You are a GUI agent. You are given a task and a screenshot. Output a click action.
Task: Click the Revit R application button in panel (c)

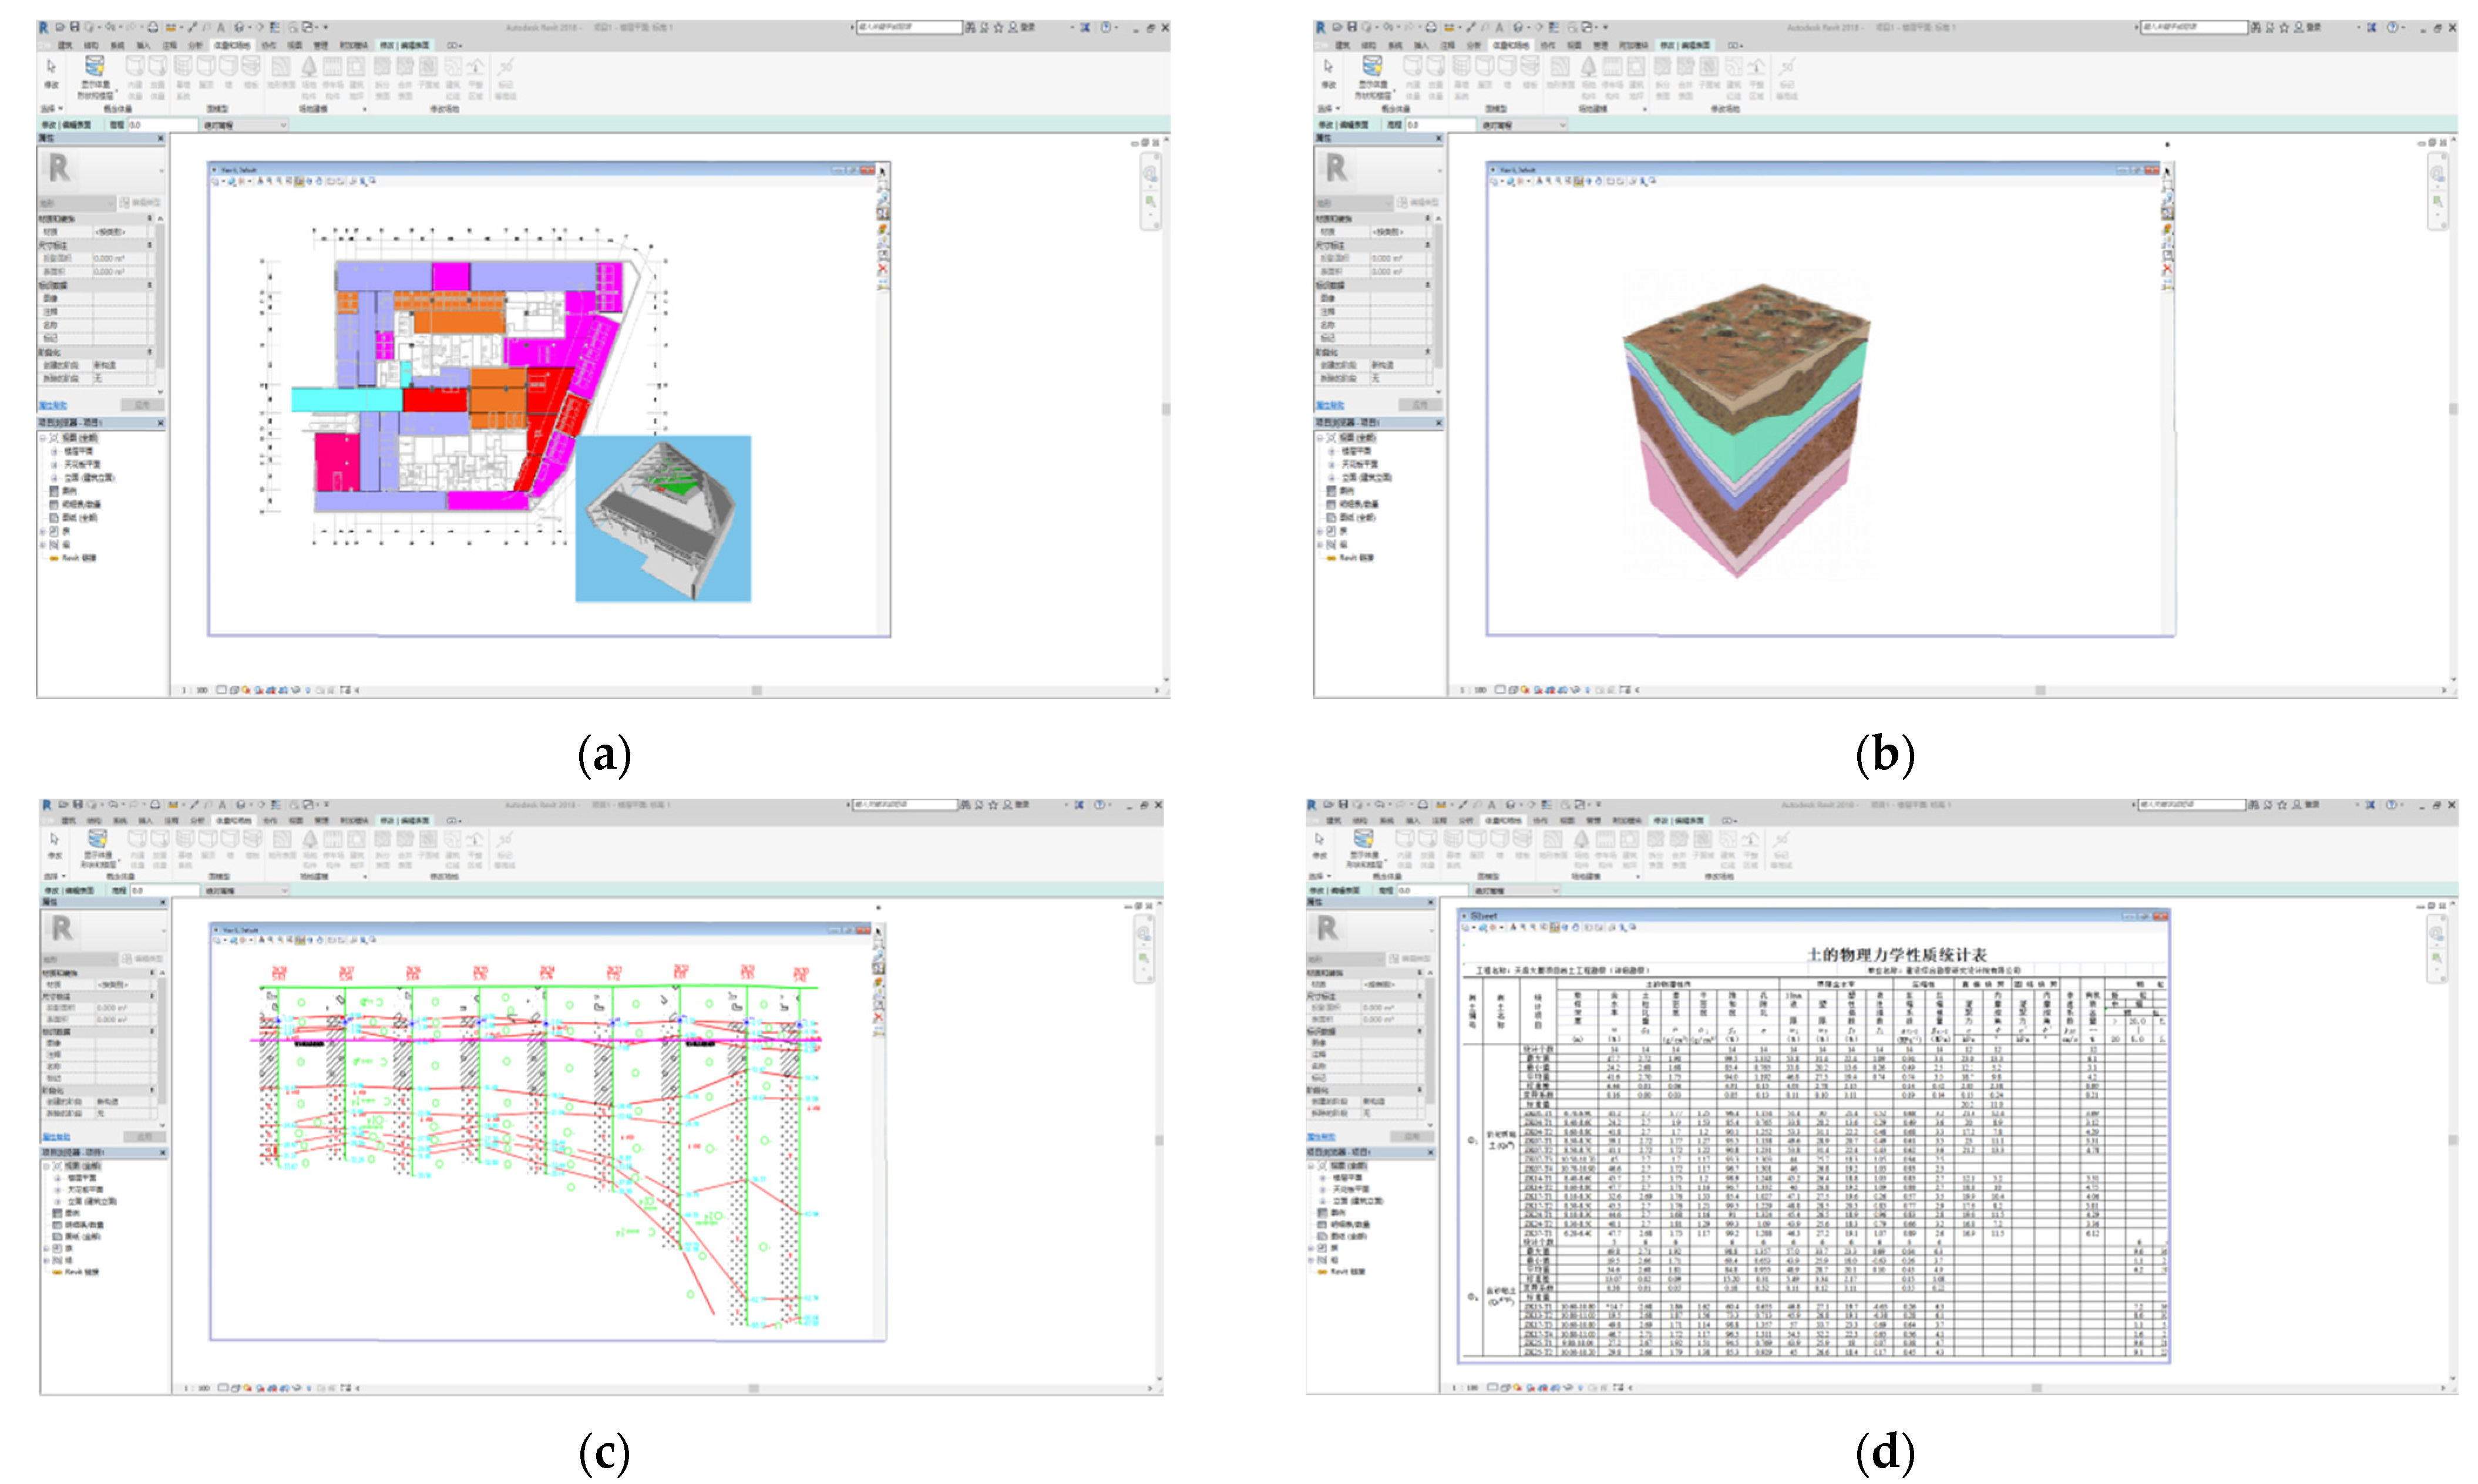click(x=46, y=805)
